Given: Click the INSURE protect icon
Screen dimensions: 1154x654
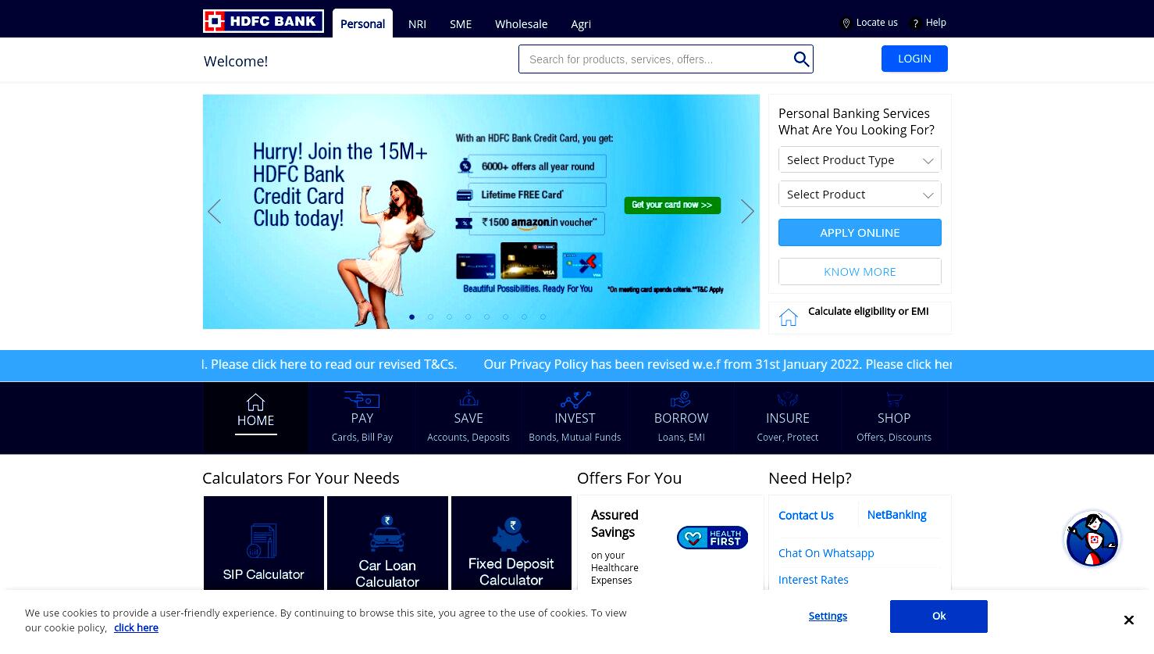Looking at the screenshot, I should [x=788, y=399].
